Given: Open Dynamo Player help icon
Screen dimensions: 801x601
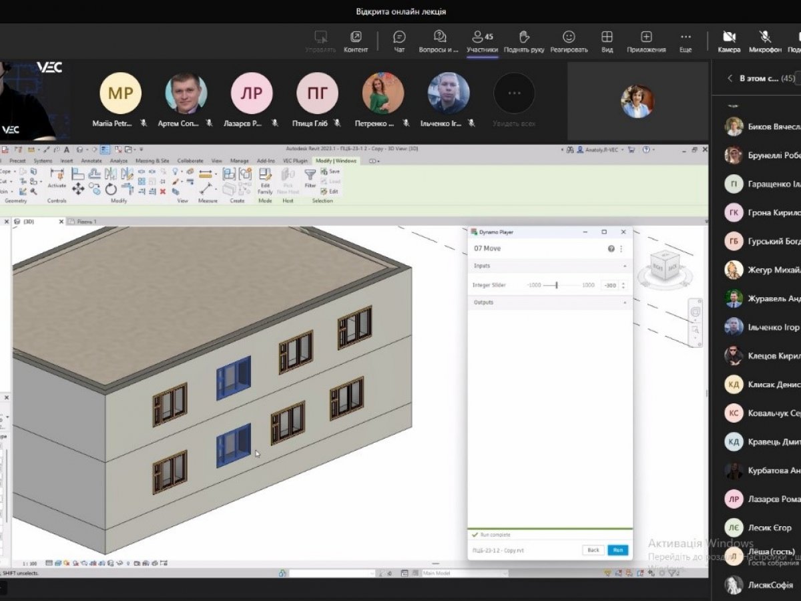Looking at the screenshot, I should (x=611, y=248).
